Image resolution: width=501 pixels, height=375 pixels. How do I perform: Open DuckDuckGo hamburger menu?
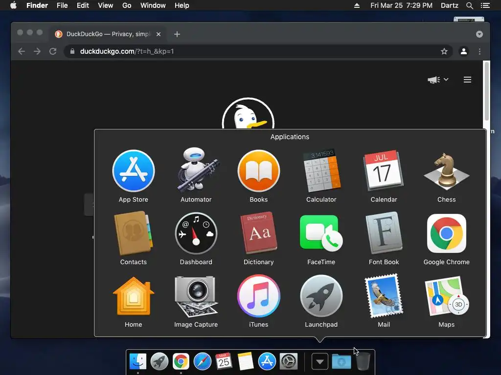[467, 80]
